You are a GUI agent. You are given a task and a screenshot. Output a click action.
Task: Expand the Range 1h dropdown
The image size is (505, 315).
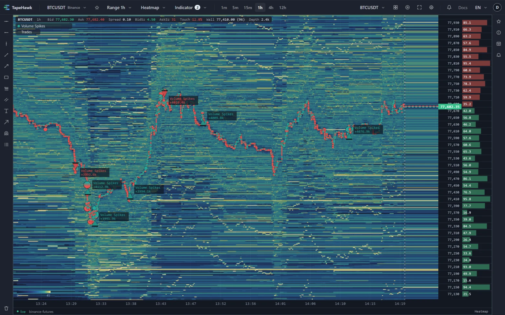(119, 7)
